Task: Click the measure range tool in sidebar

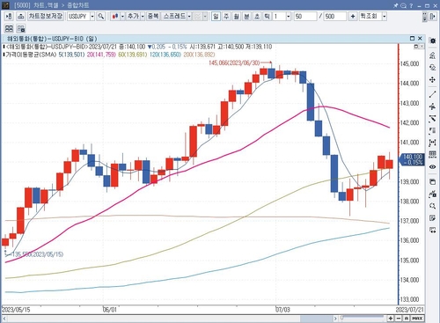Action: (x=432, y=143)
